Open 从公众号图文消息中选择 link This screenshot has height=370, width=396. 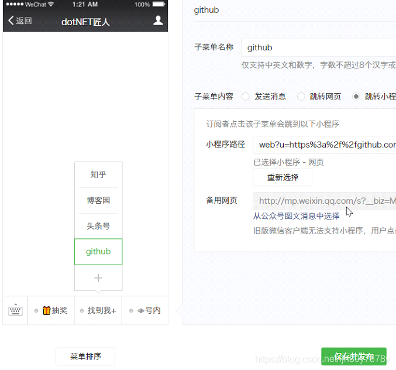click(296, 216)
